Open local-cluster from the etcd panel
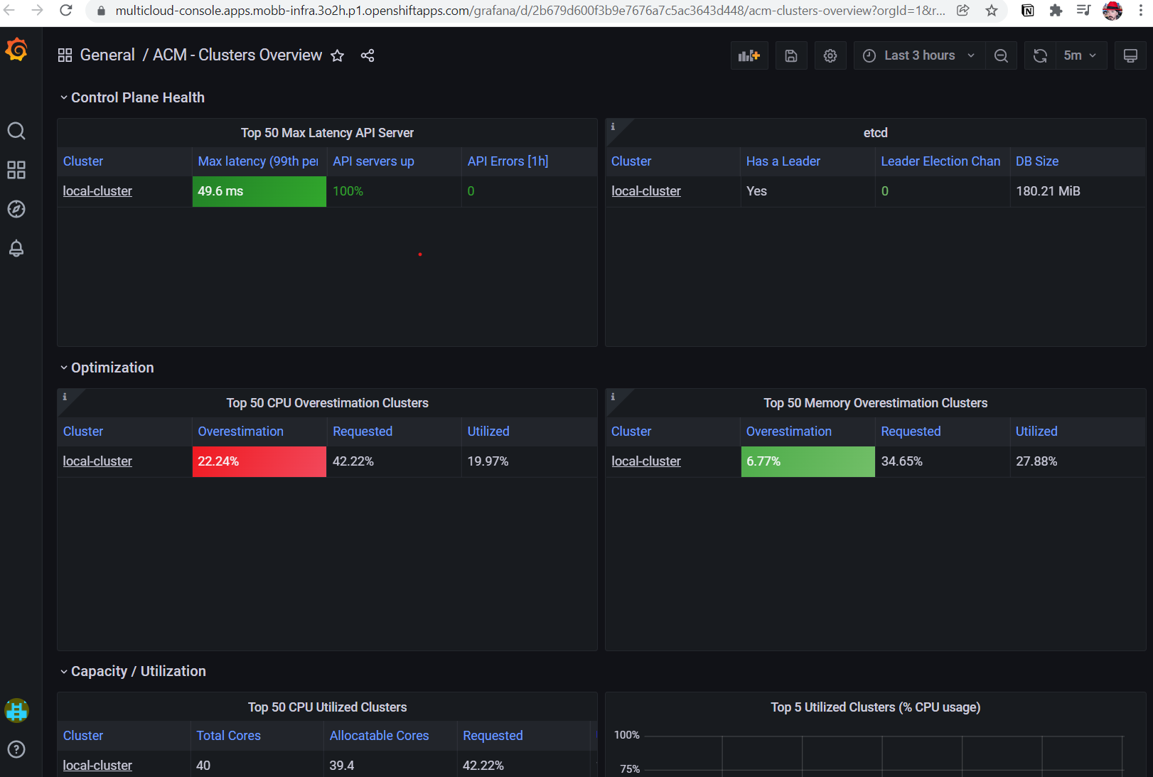The height and width of the screenshot is (777, 1153). (x=645, y=191)
